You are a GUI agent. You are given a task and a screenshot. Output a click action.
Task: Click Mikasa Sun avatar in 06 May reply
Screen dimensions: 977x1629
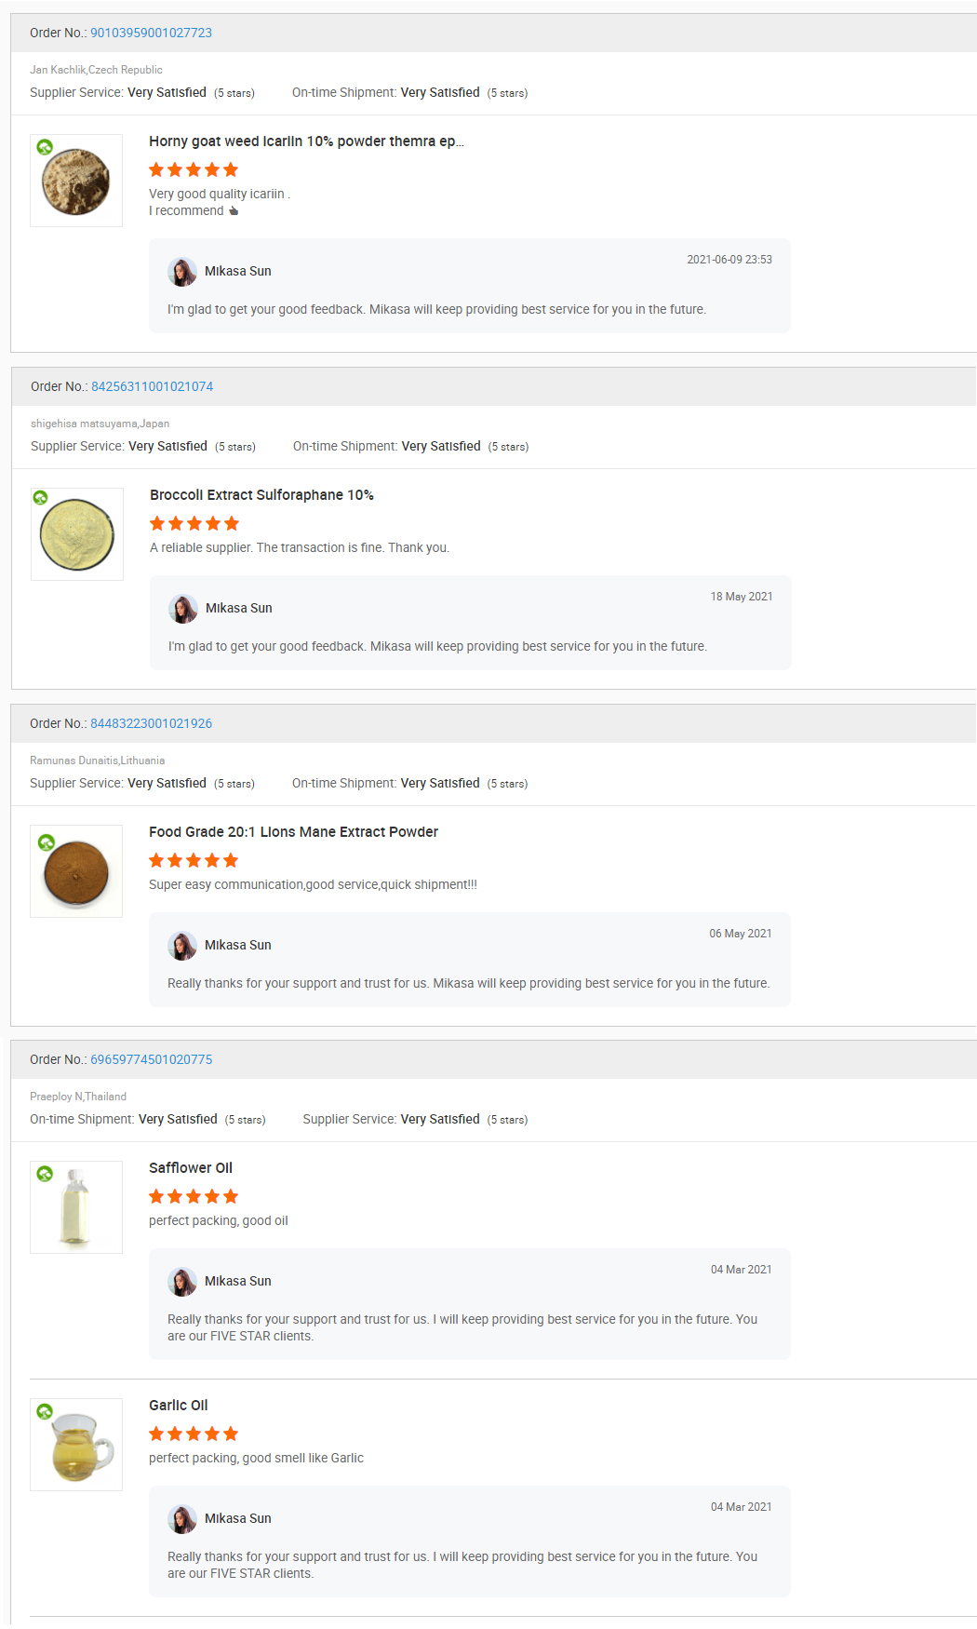tap(182, 946)
